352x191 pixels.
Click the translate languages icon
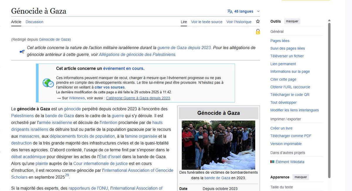coord(230,11)
